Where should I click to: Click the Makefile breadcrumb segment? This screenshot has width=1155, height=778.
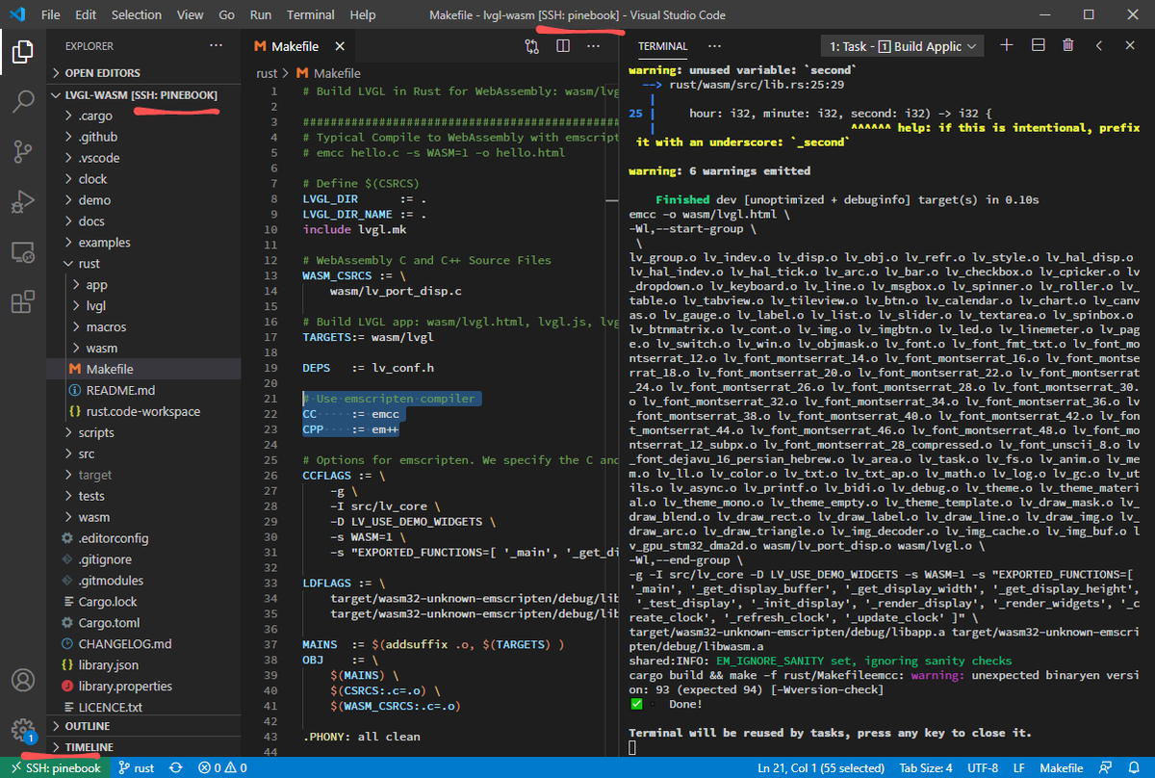(329, 73)
